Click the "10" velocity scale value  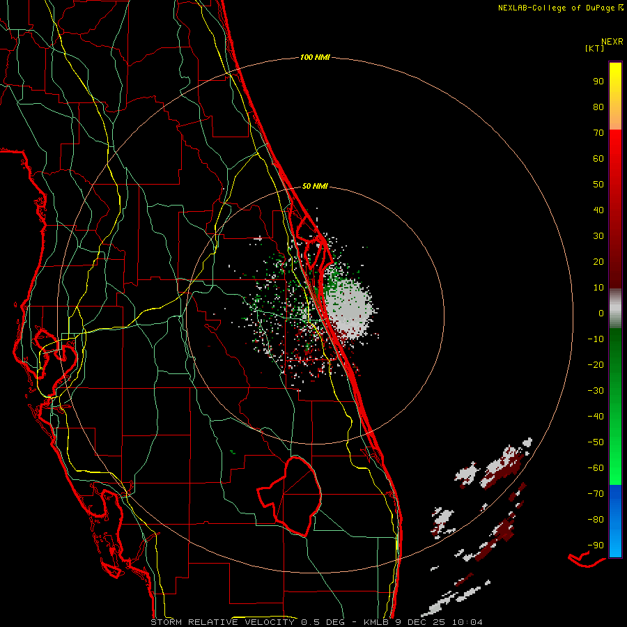pos(598,288)
